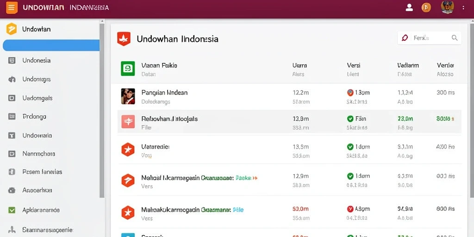Click the green Vaoan Fakie app icon
The image size is (474, 237).
[128, 69]
